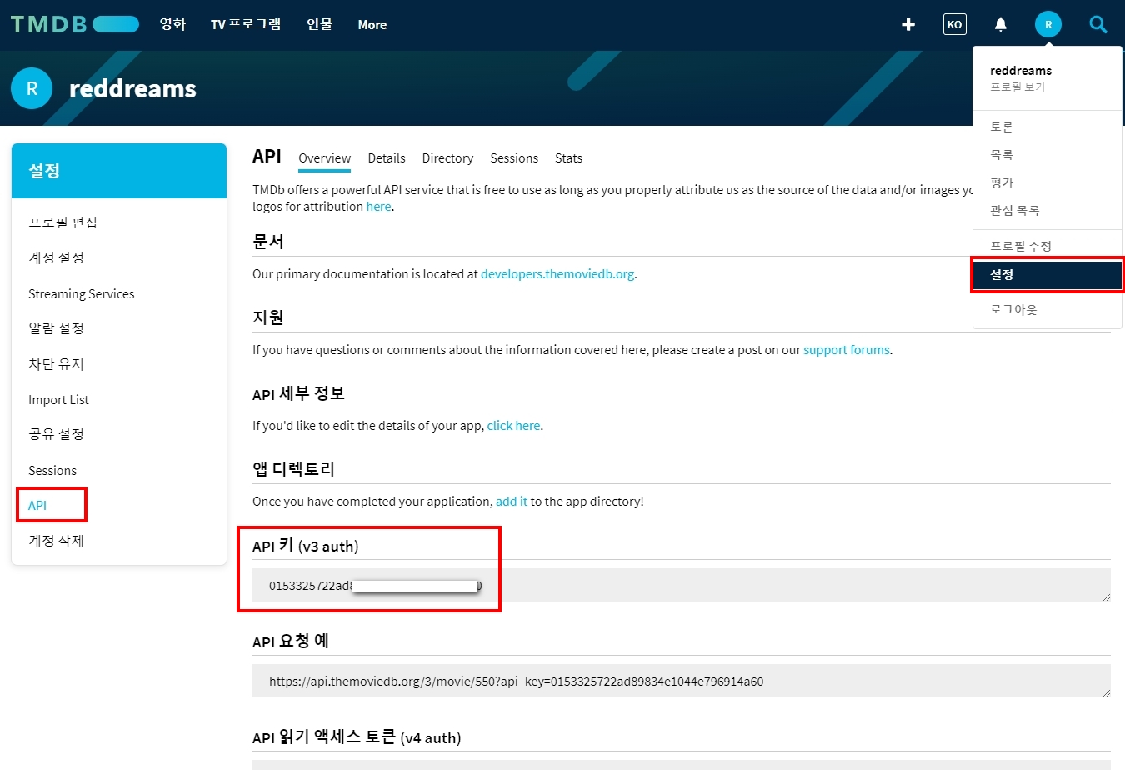
Task: Switch to the Stats tab
Action: (x=568, y=158)
